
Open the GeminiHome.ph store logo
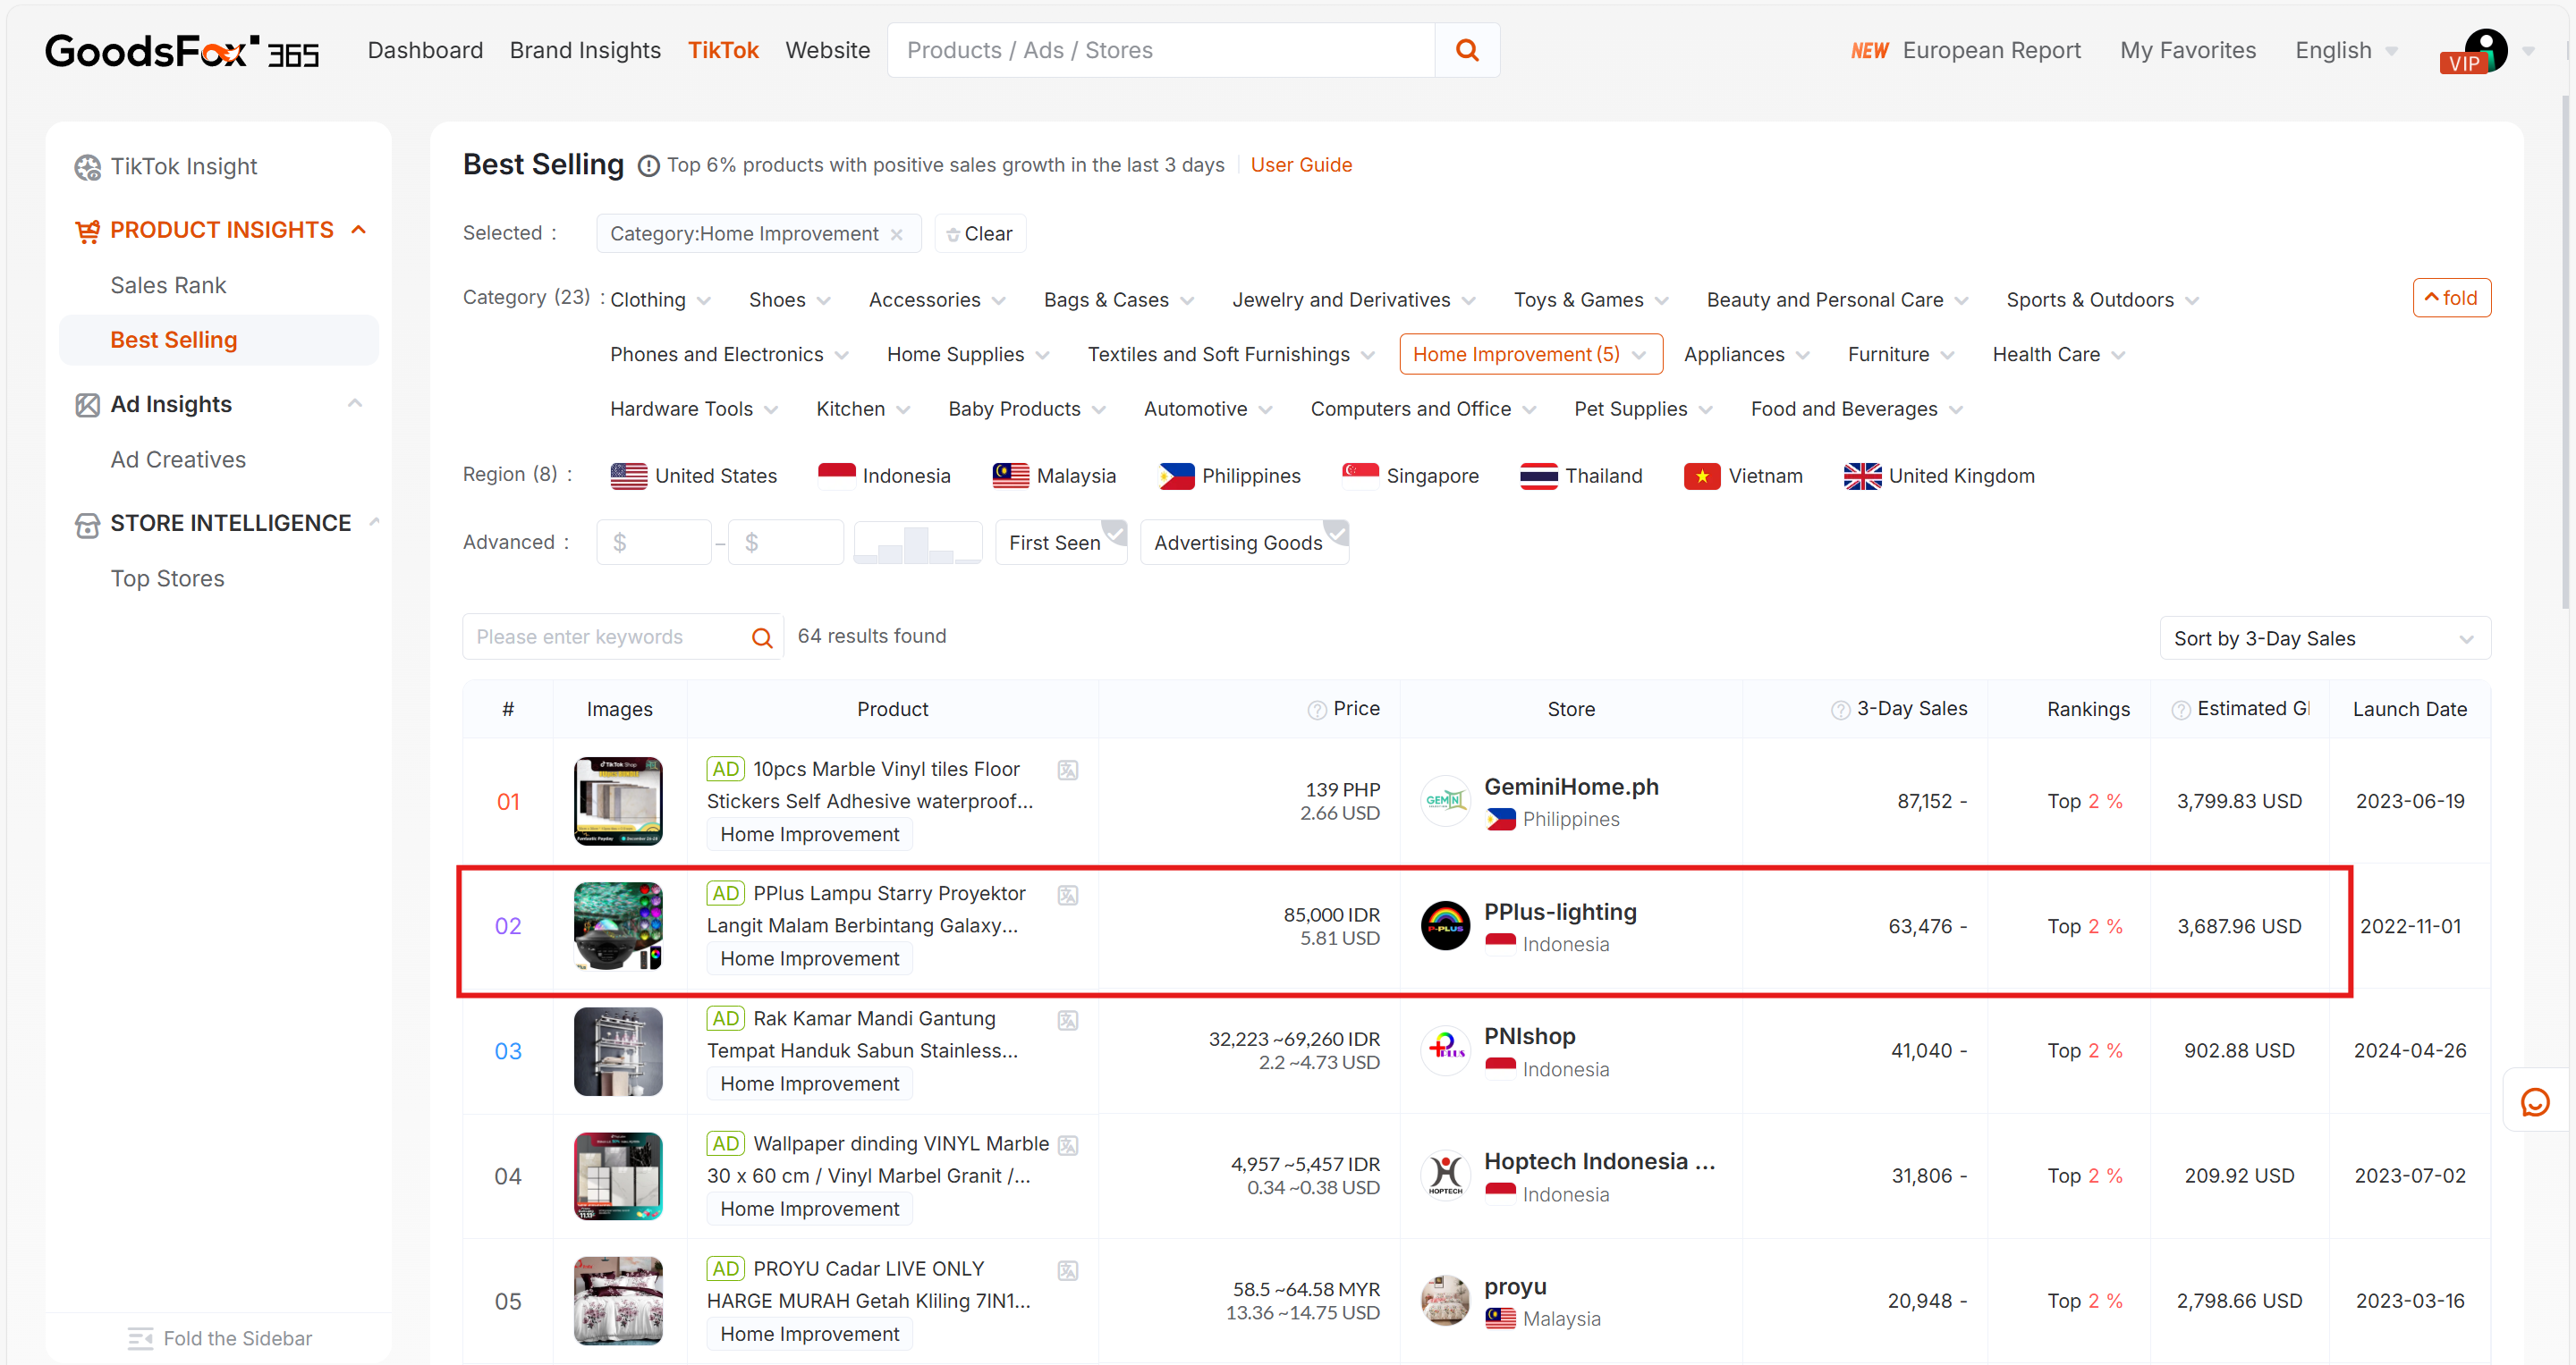pos(1445,802)
